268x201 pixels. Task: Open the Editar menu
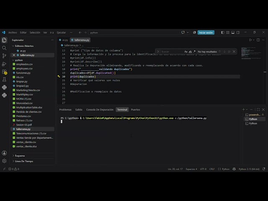pos(23,33)
